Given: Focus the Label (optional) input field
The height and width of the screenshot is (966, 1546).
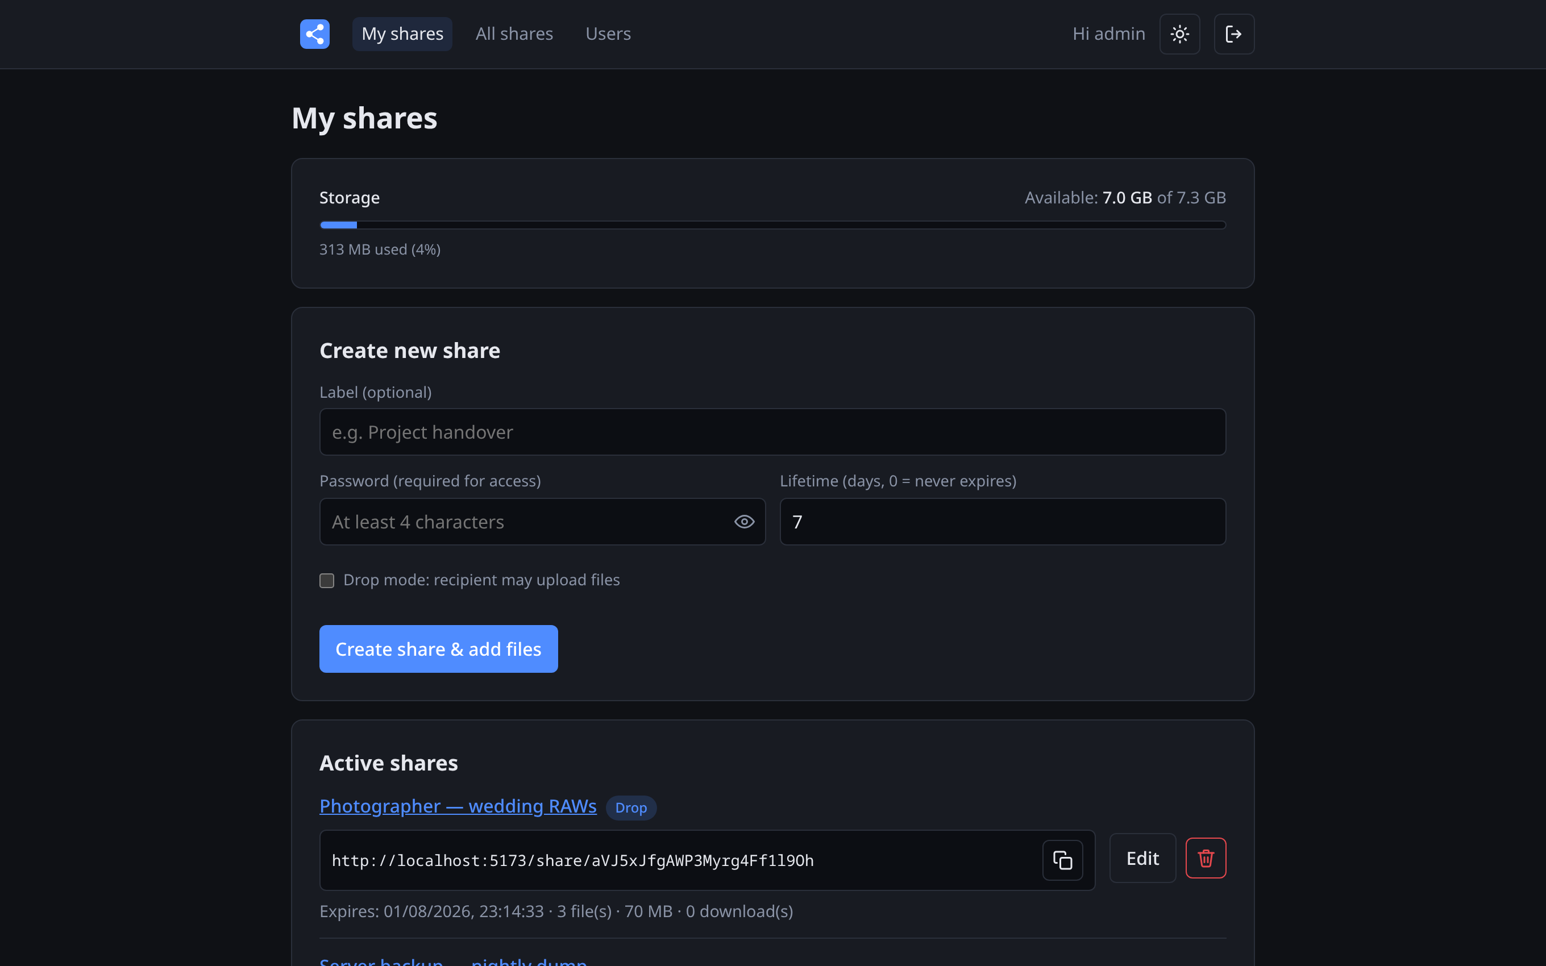Looking at the screenshot, I should pyautogui.click(x=772, y=432).
